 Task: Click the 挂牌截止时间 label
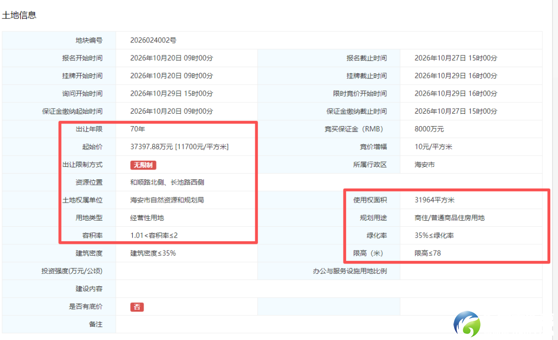(x=366, y=76)
